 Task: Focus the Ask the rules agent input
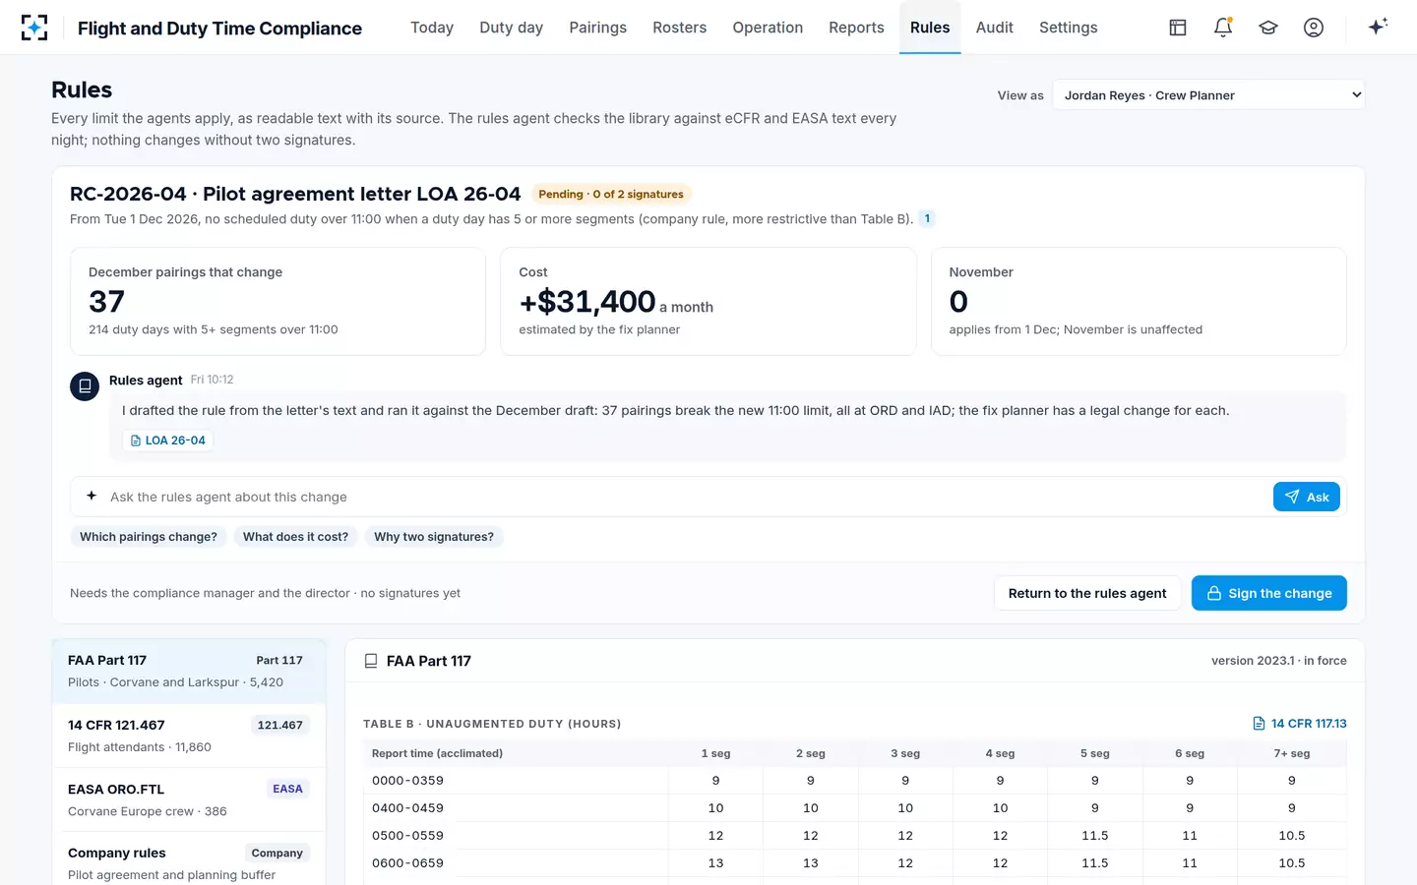[x=687, y=497]
